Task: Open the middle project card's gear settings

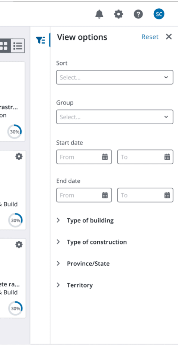Action: (x=19, y=157)
